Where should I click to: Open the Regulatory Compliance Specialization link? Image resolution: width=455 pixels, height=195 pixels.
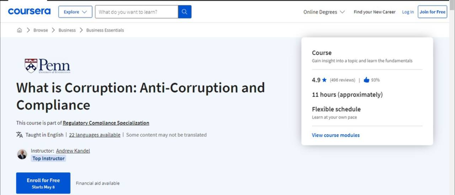click(106, 123)
